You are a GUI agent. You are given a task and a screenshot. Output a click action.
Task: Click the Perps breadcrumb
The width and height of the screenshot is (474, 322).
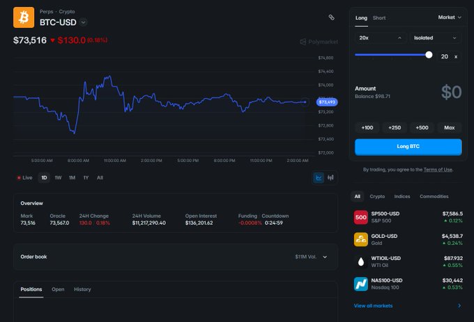pyautogui.click(x=46, y=11)
